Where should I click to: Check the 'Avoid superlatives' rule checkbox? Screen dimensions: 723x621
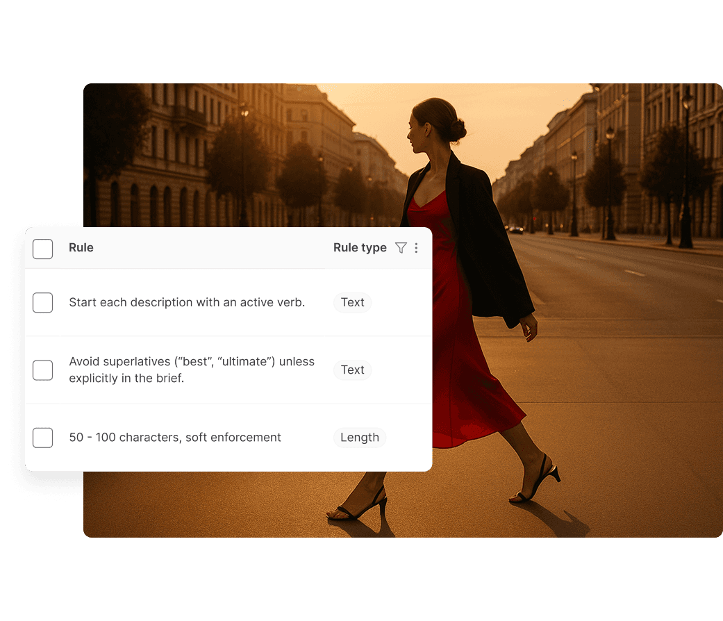(x=43, y=370)
